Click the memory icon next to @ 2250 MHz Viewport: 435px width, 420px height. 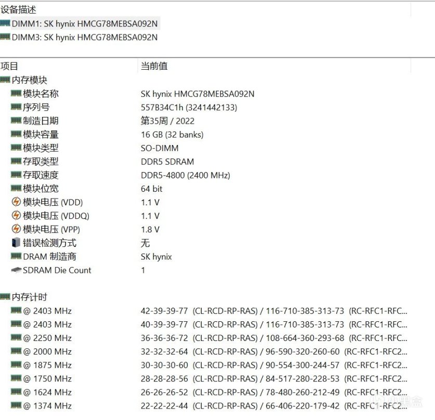coord(16,337)
